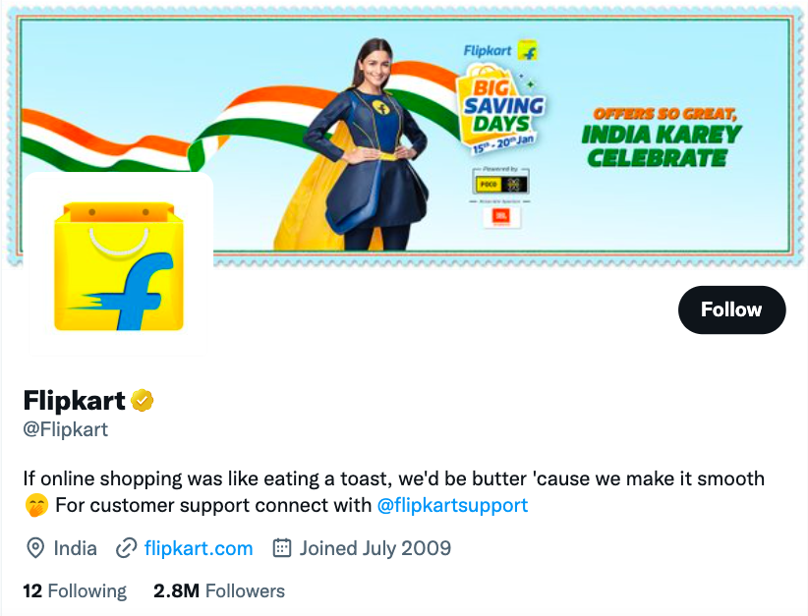The width and height of the screenshot is (808, 616).
Task: Open the @flipkartsupport mention link
Action: pos(452,505)
